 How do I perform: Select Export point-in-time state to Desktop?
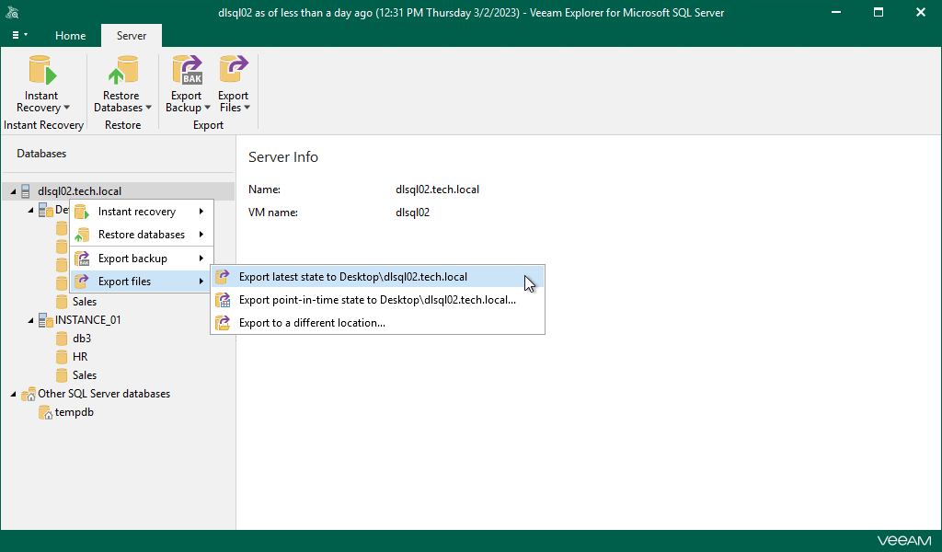pos(377,300)
